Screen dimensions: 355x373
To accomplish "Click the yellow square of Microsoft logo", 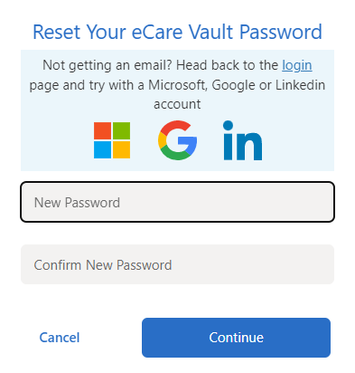I will coord(121,149).
